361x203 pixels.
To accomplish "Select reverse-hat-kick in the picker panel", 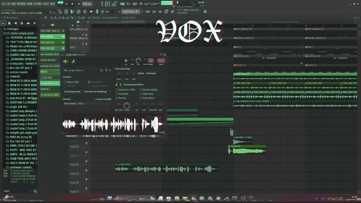I will [x=50, y=60].
